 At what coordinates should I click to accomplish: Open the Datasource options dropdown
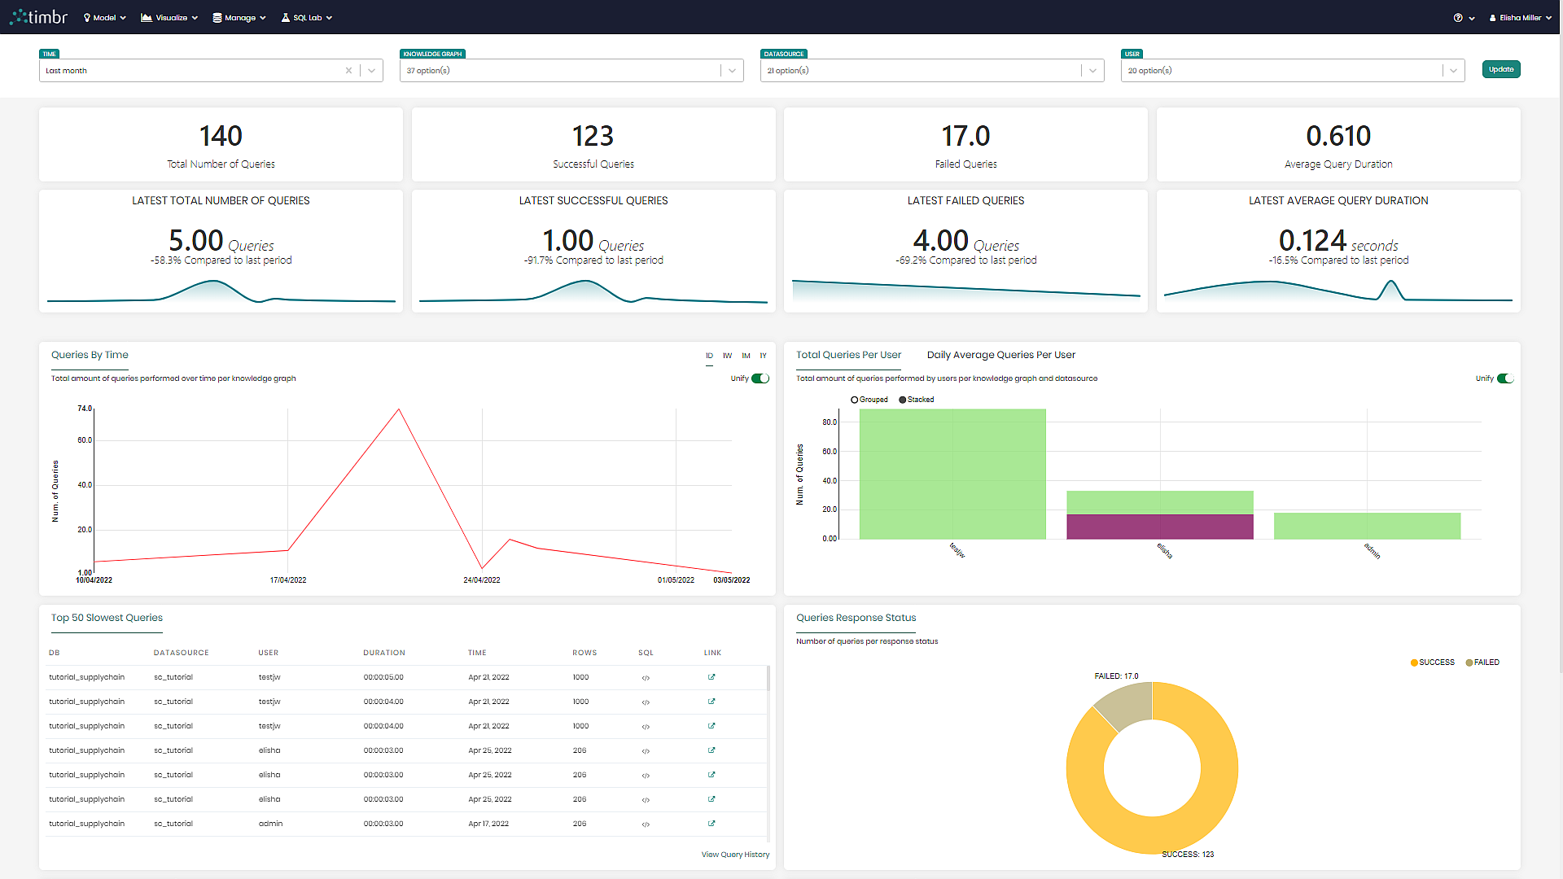point(1092,70)
